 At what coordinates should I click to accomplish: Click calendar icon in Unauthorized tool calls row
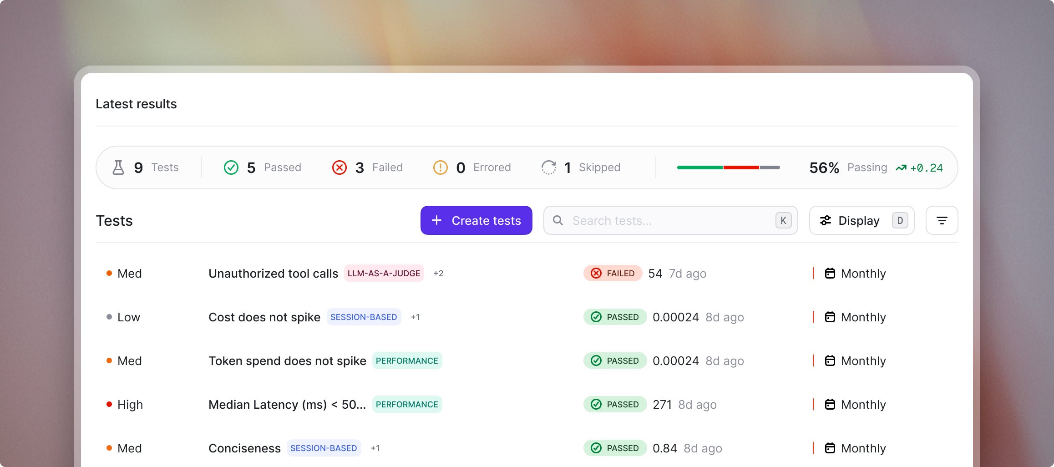(830, 273)
